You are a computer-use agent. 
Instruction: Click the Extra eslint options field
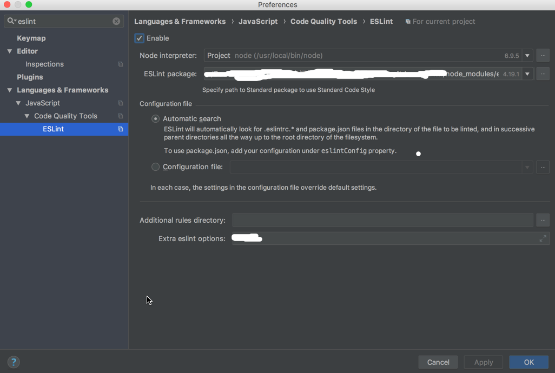coord(391,238)
